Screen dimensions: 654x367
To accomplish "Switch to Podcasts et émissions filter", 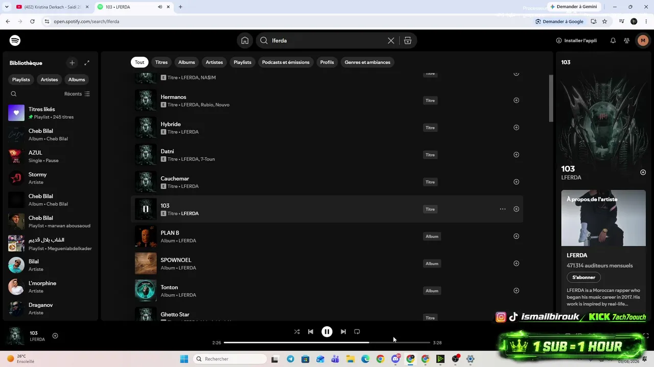I will coord(286,62).
